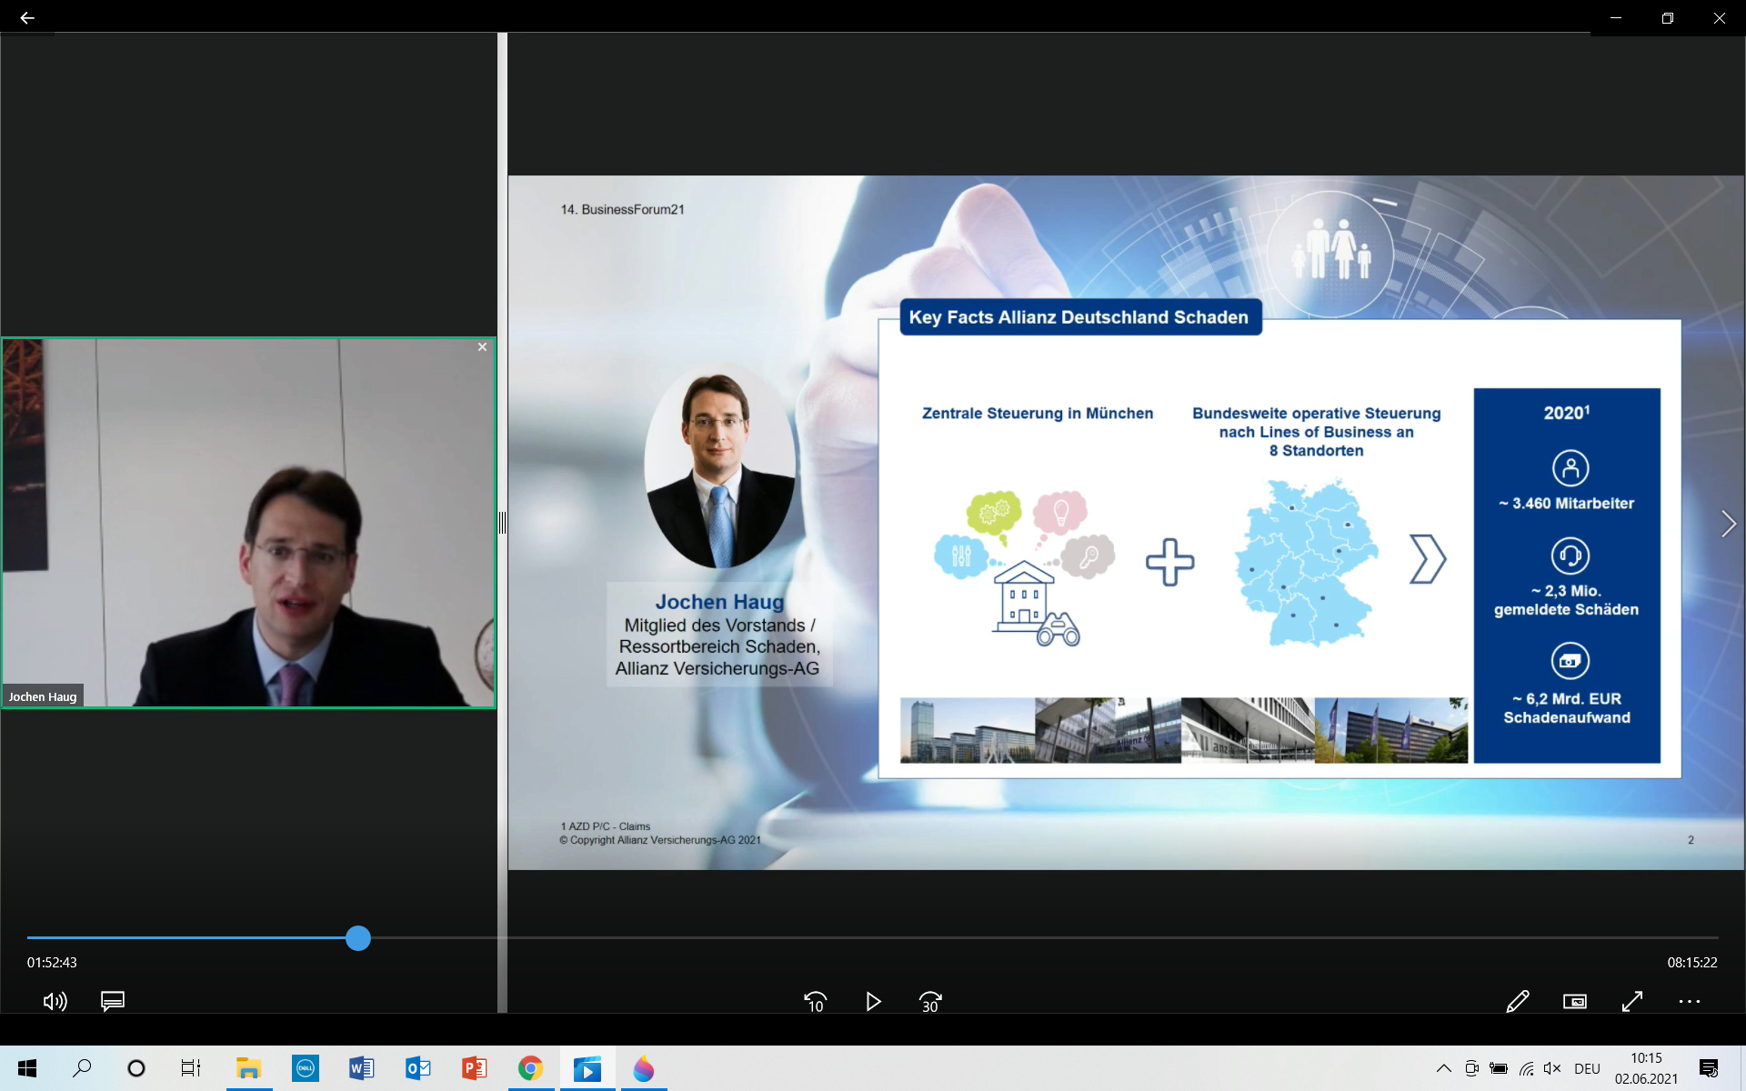
Task: Click the video progress slider handle
Action: [358, 937]
